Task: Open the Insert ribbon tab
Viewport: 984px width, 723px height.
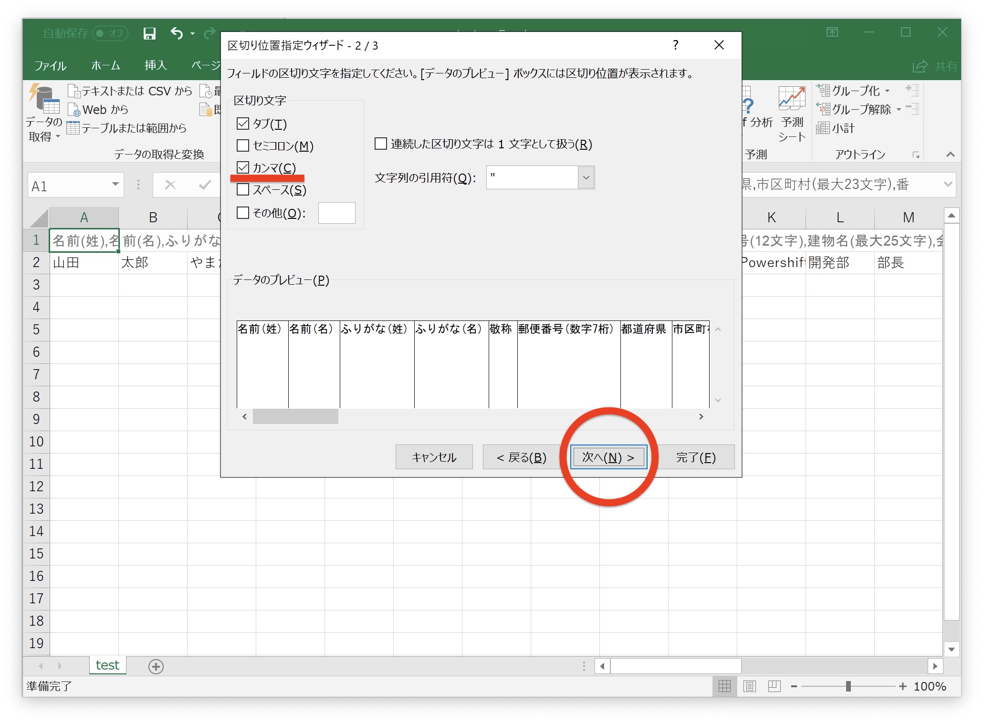Action: pyautogui.click(x=156, y=65)
